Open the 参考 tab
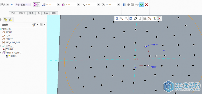Screen dimensions: 202x94 point(31,13)
